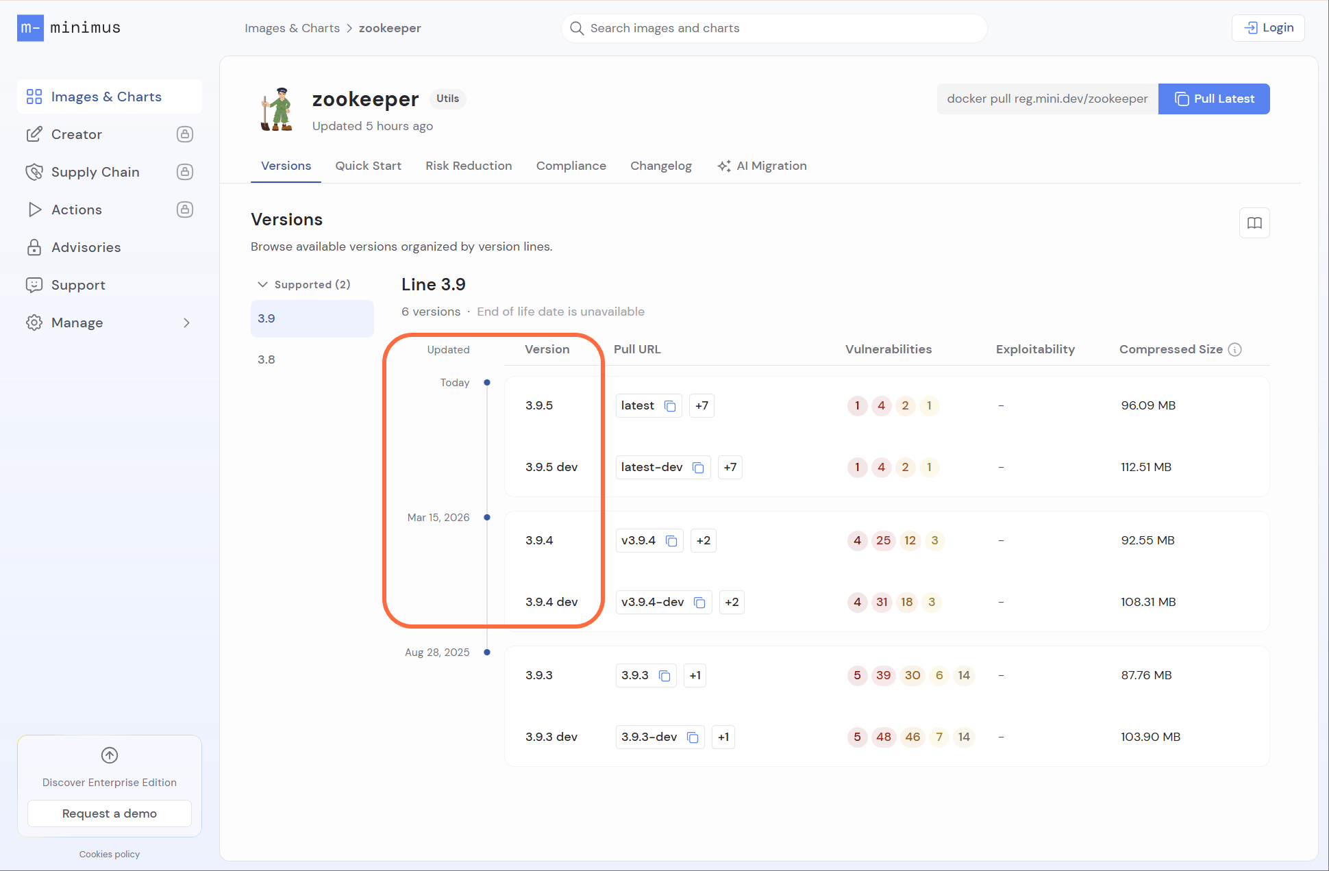Collapse the Supported (2) version group
1329x871 pixels.
303,285
